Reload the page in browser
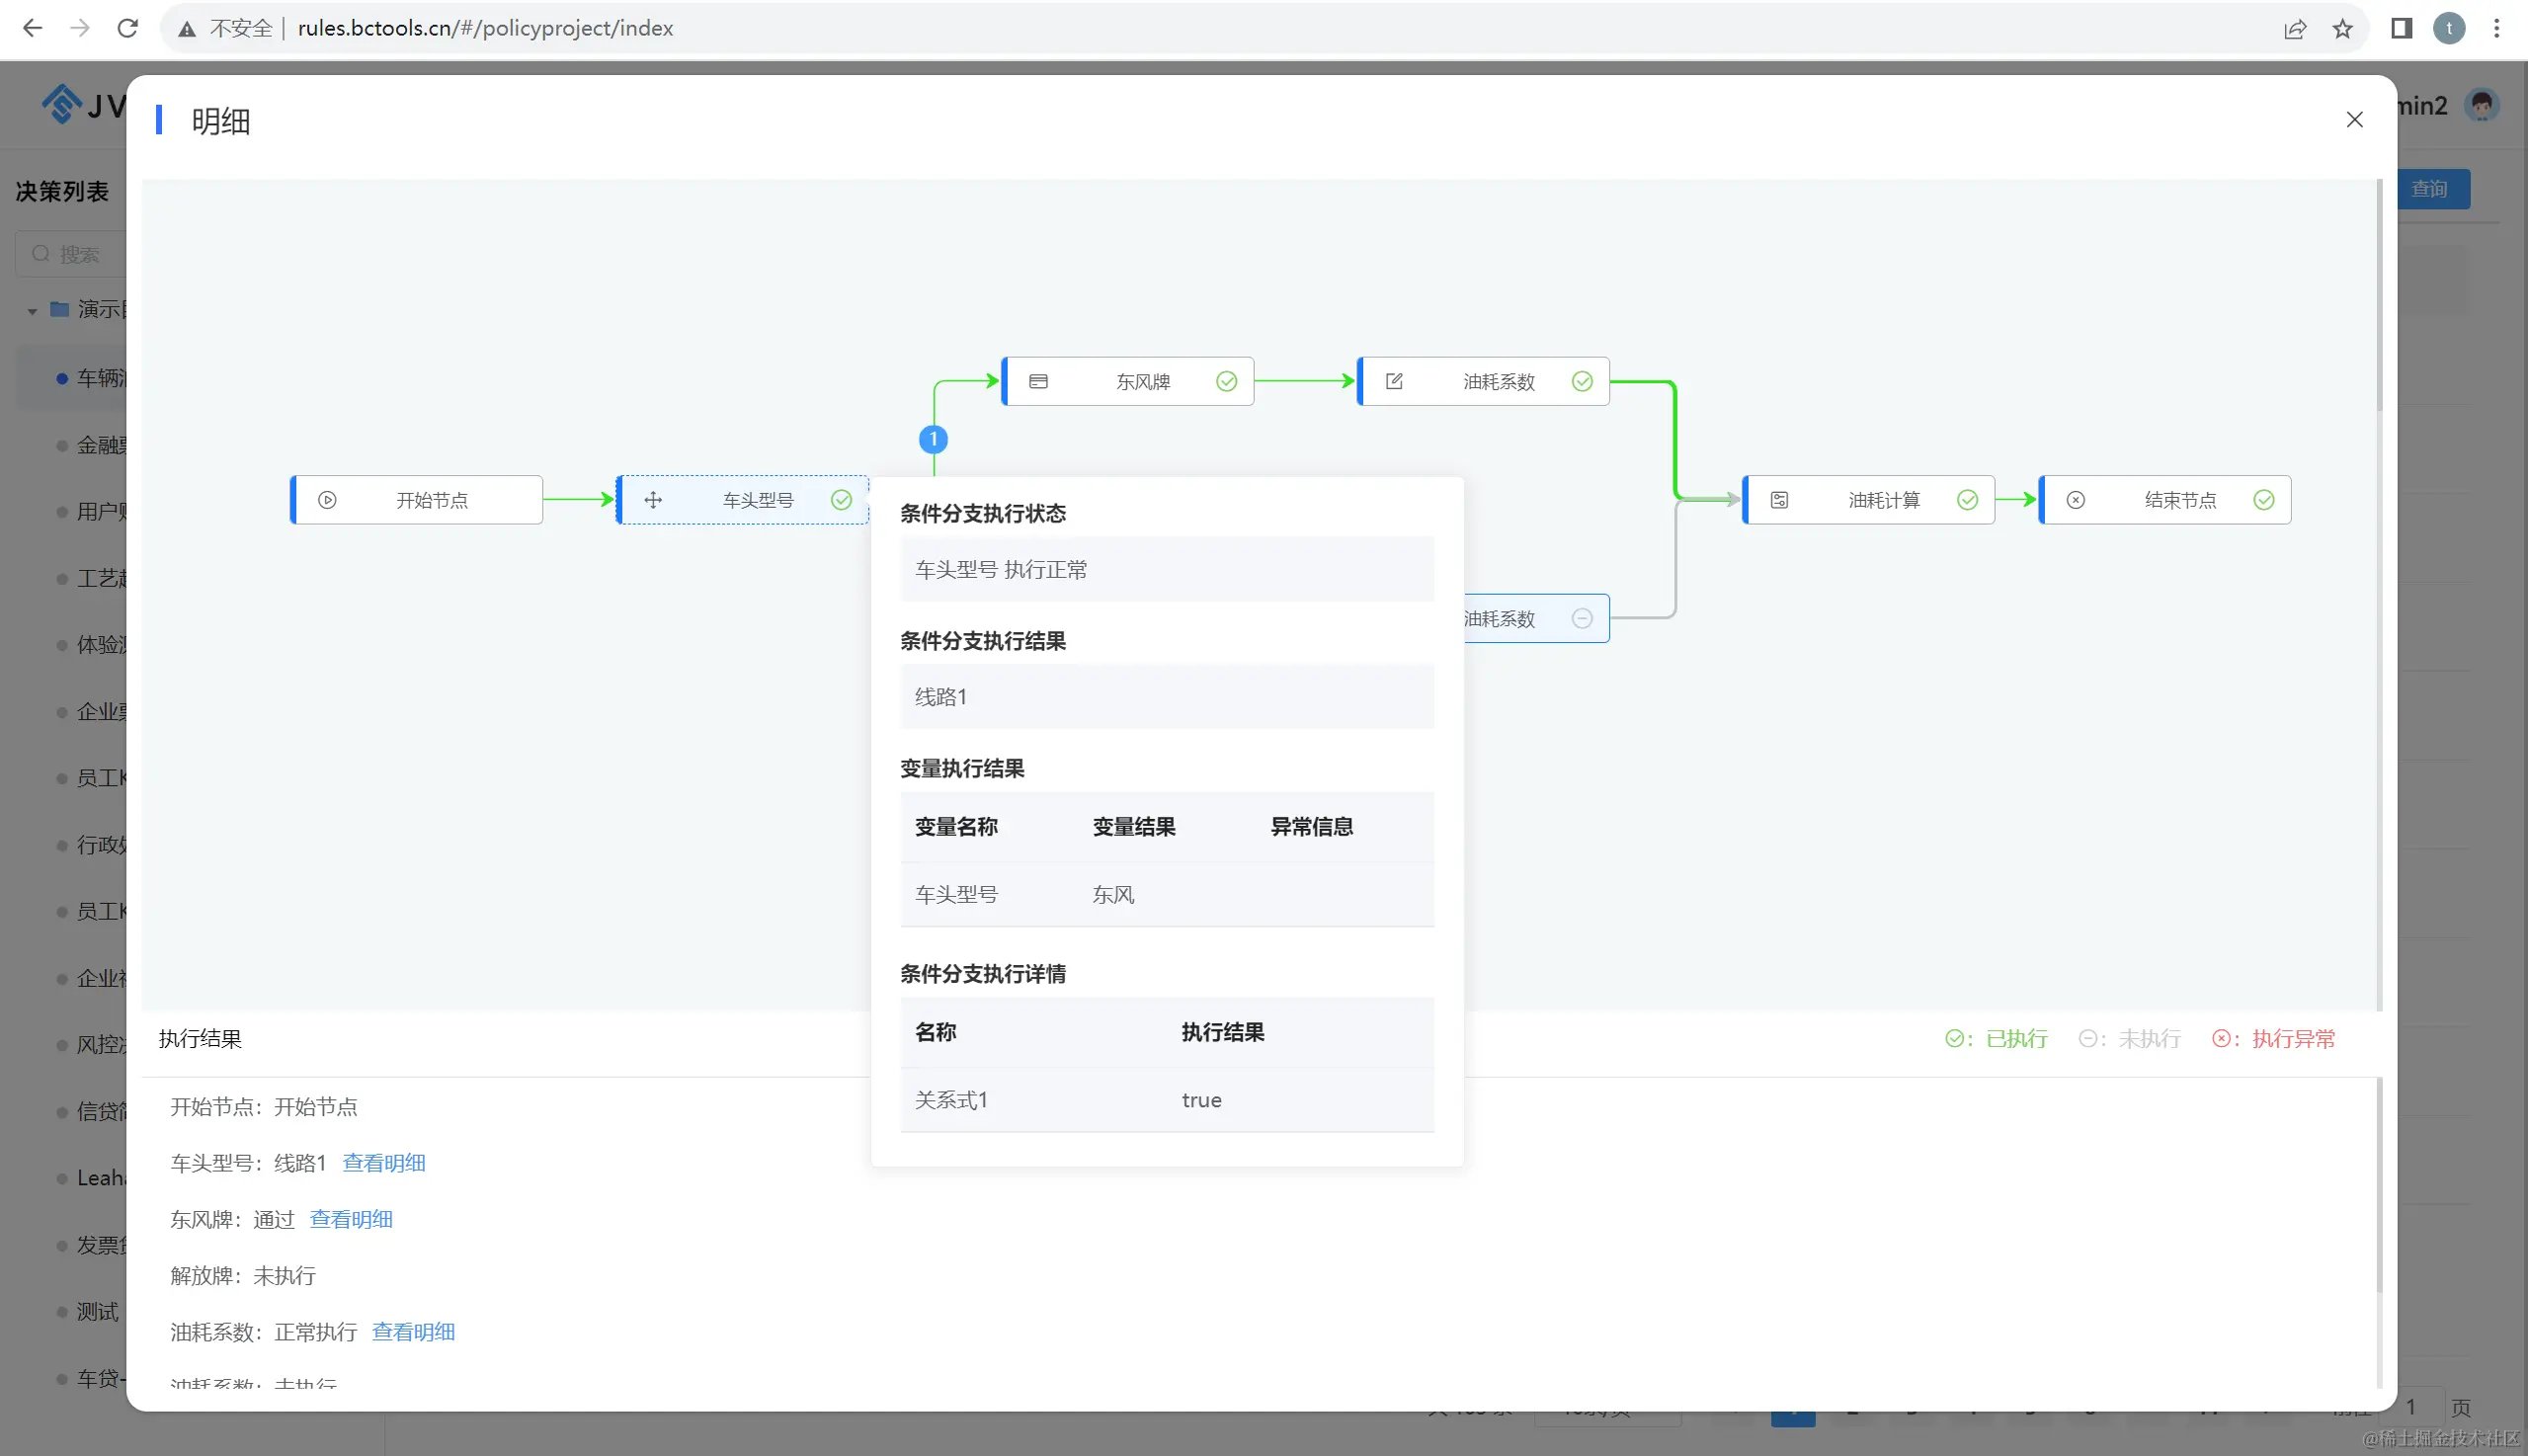This screenshot has width=2528, height=1456. click(x=127, y=28)
